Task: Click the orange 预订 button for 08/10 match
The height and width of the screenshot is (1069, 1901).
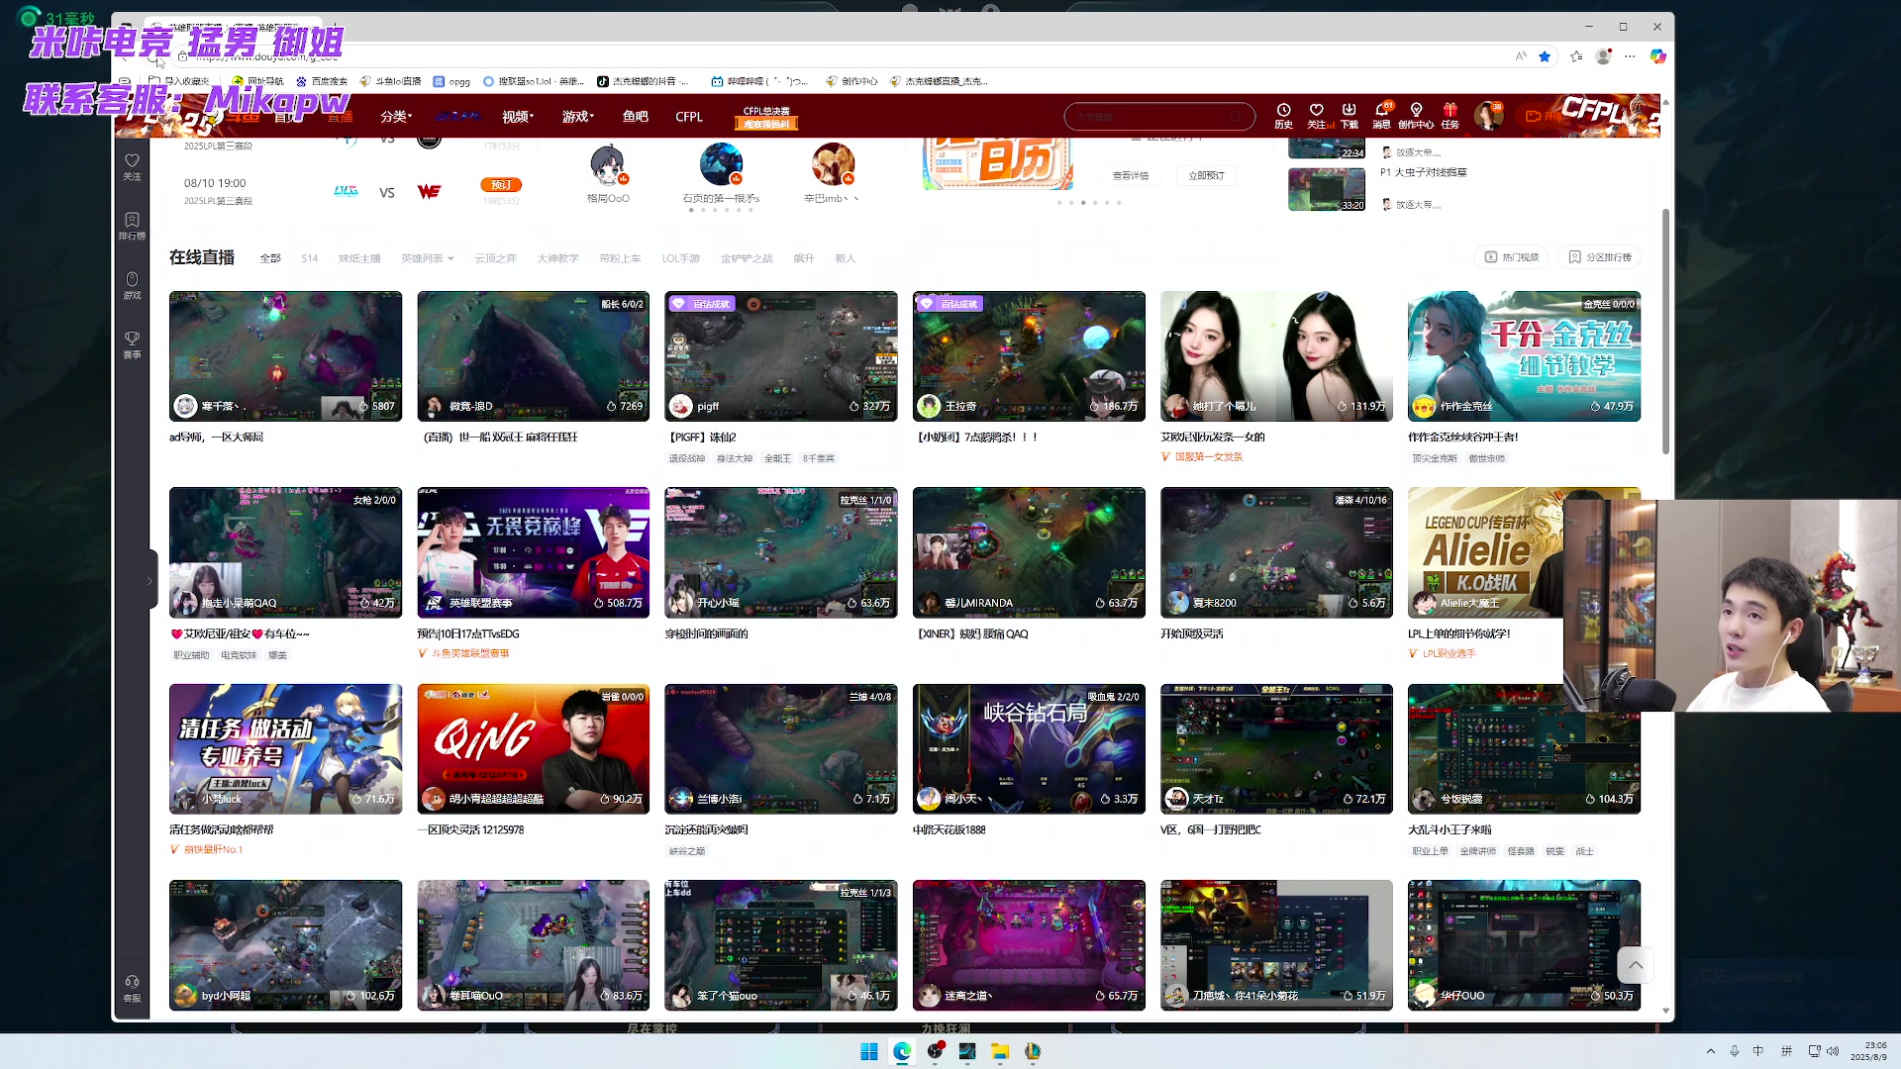Action: (501, 185)
